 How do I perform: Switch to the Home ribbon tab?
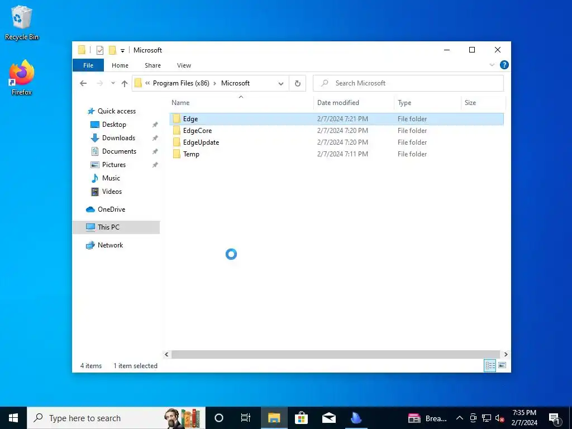tap(120, 65)
